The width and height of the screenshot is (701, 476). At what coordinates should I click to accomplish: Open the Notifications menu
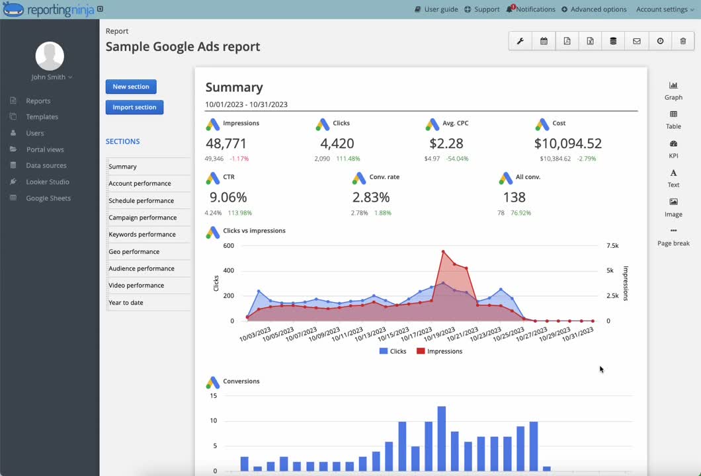coord(530,9)
